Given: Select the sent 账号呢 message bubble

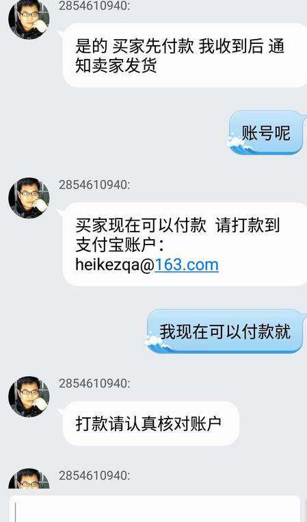Looking at the screenshot, I should pyautogui.click(x=267, y=132).
